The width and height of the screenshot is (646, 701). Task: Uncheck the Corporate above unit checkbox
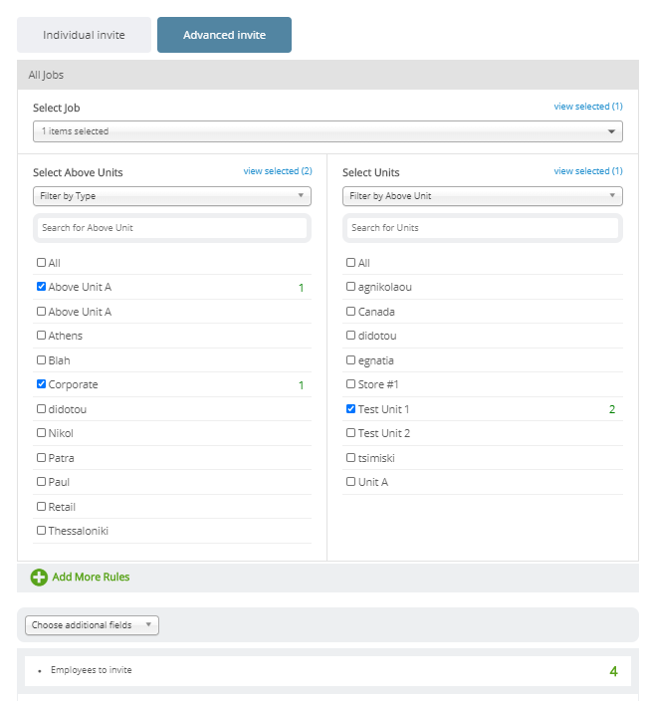tap(41, 384)
